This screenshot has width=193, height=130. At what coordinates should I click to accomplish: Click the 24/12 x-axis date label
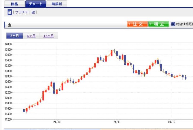coord(172,122)
